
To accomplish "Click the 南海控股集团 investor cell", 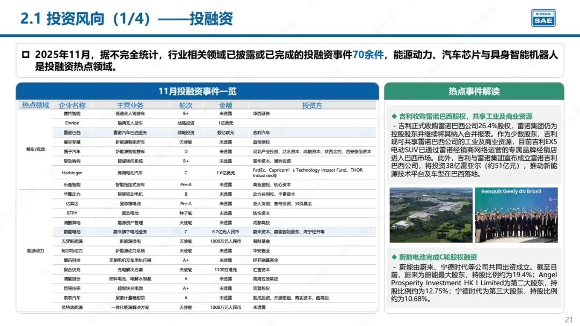I will click(266, 279).
